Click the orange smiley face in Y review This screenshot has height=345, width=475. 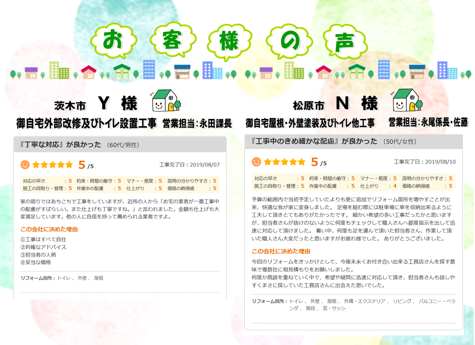pos(25,165)
